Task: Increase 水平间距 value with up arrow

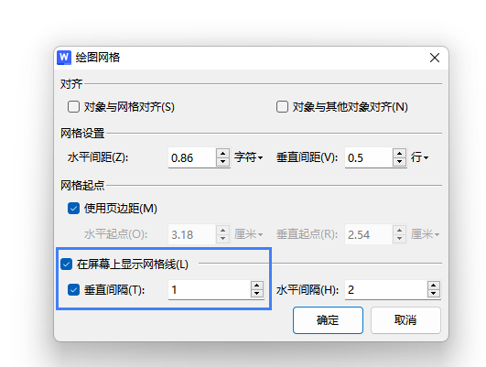Action: (x=222, y=154)
